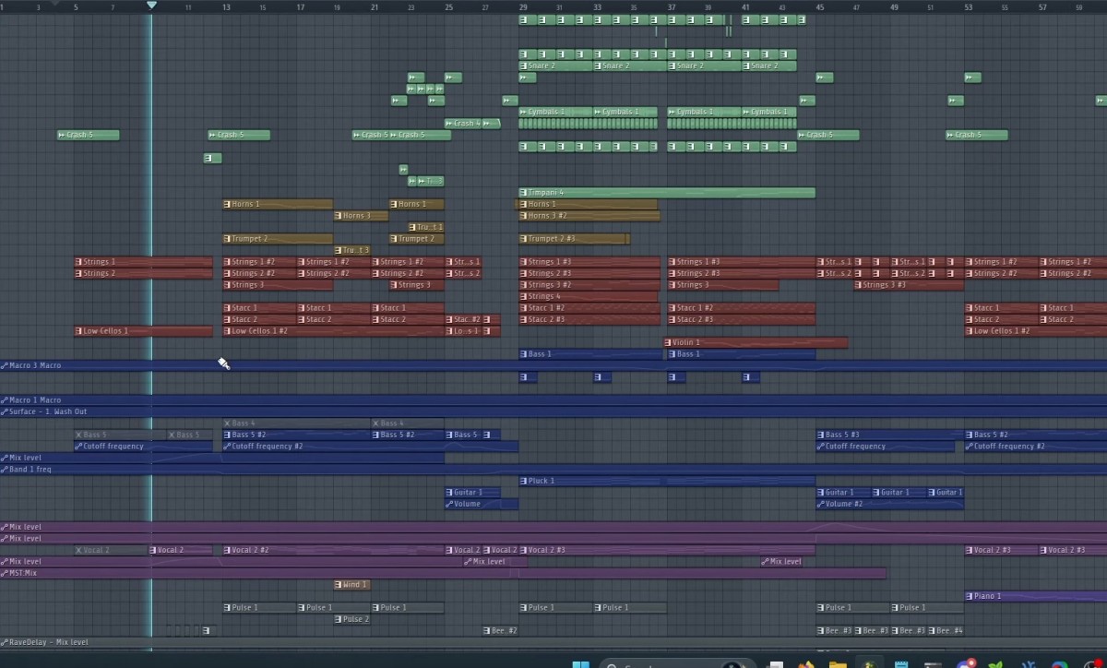Click the Timpani 4 clip's menu icon
The width and height of the screenshot is (1107, 668).
[x=524, y=193]
